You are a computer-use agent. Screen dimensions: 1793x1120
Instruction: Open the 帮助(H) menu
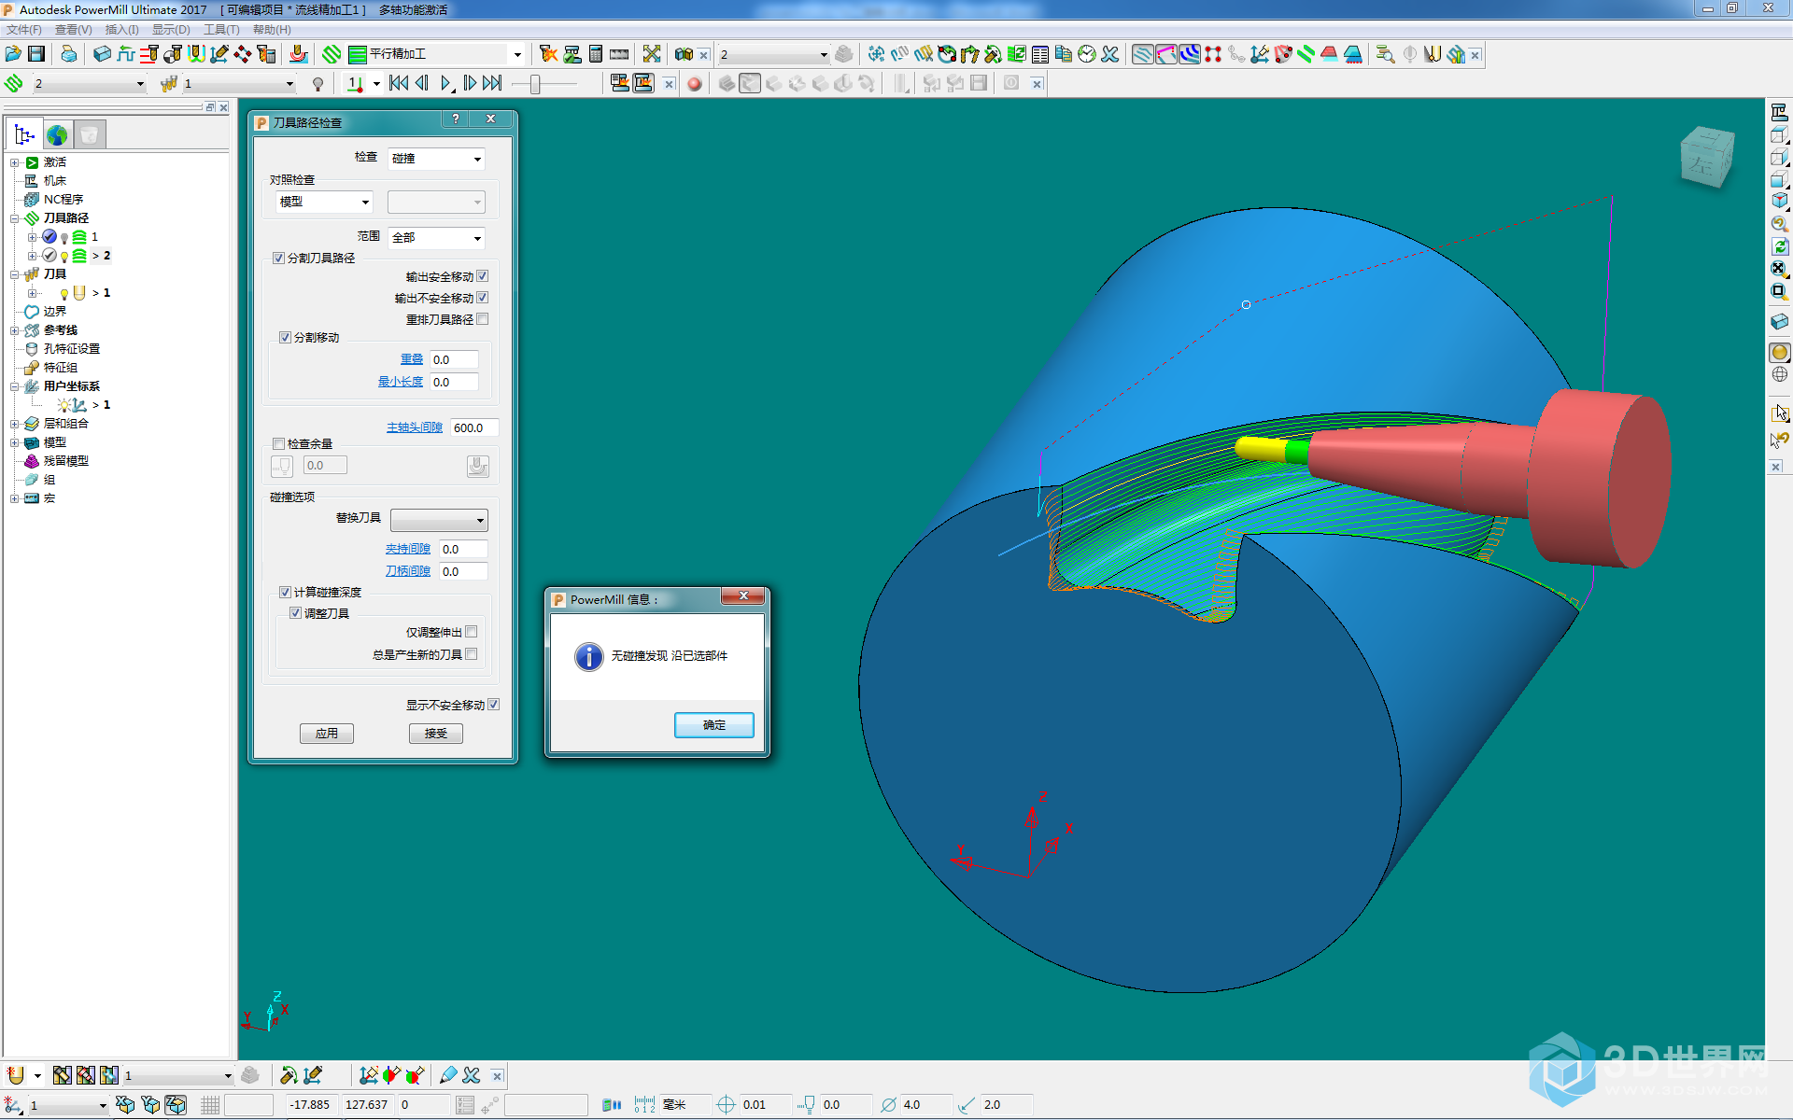coord(272,30)
